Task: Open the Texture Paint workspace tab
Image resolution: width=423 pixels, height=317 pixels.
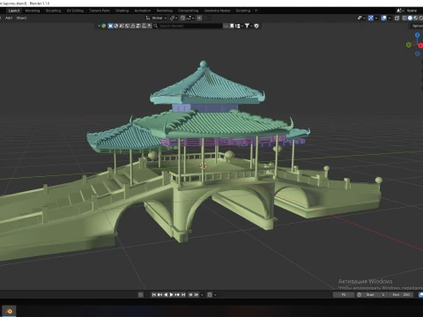Action: (x=100, y=11)
